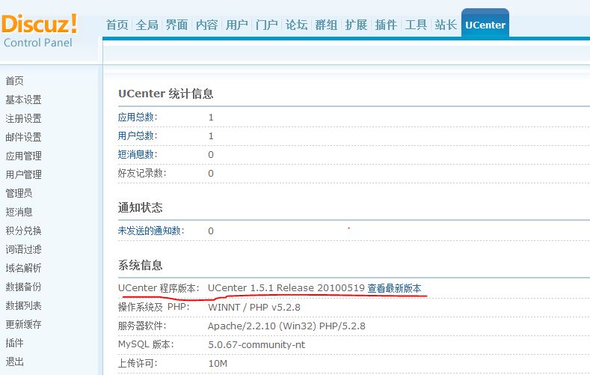
Task: Click the 10M upload limit value
Action: (218, 364)
